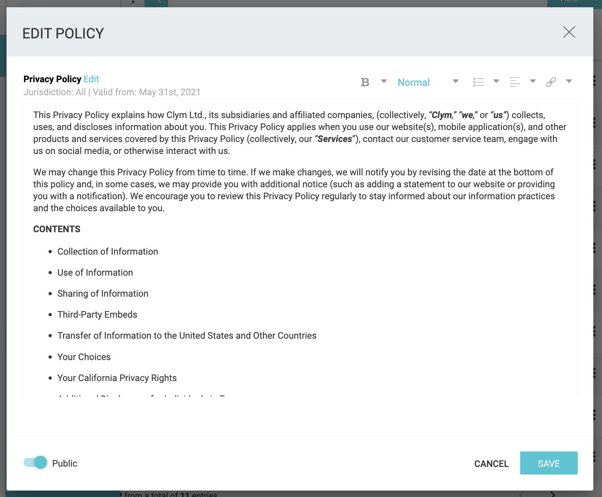Screen dimensions: 602x497
Task: Expand the bold formatting options arrow
Action: [384, 81]
